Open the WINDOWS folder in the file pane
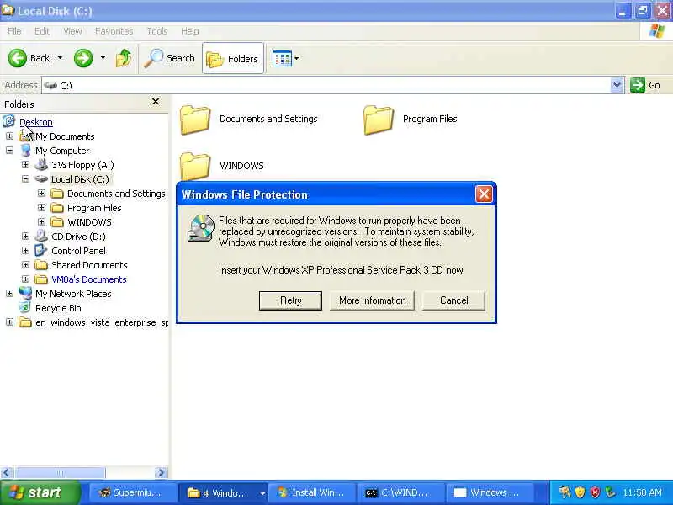Screen dimensions: 673x505 [195, 167]
